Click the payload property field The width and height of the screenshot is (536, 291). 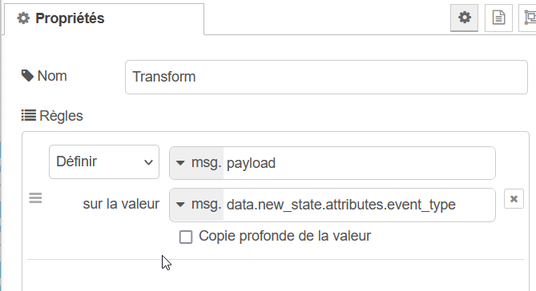coord(359,163)
